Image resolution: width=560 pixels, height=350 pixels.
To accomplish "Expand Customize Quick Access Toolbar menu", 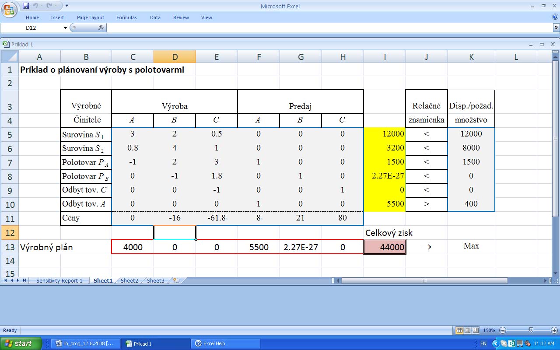I will tap(66, 6).
